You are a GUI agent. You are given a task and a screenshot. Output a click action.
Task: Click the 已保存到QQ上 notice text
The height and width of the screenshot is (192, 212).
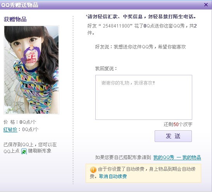point(30,148)
